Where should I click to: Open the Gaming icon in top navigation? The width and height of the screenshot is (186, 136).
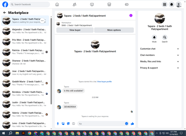pos(126,4)
